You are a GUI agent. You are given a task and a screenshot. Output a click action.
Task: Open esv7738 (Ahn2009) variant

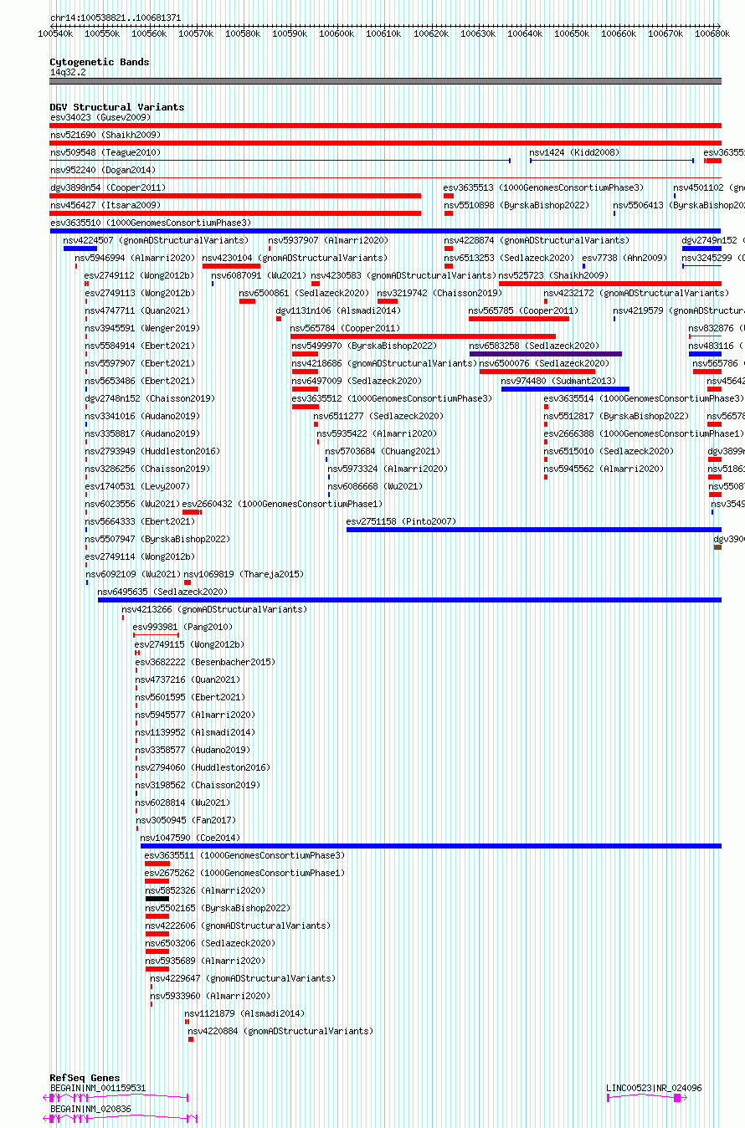coord(624,258)
